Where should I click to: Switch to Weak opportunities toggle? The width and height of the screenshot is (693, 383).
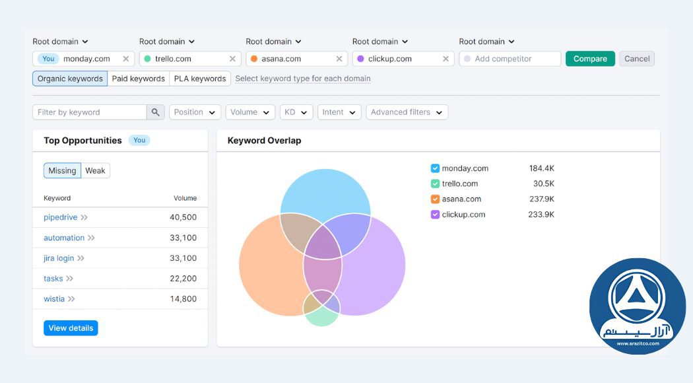click(x=95, y=170)
